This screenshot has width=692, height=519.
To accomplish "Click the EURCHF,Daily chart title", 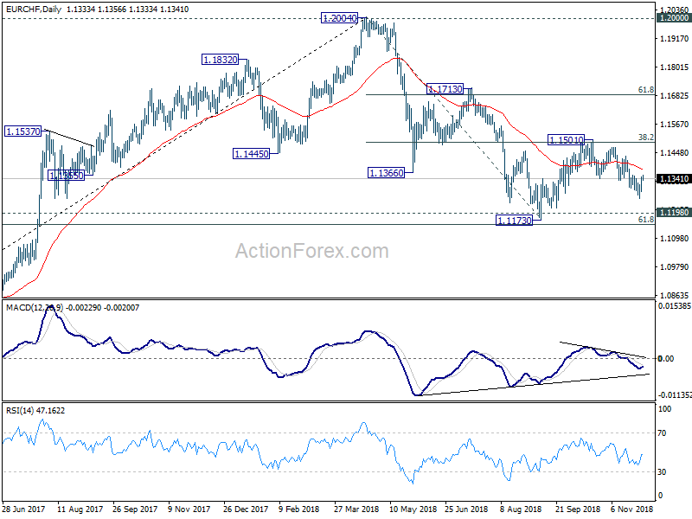I will point(34,9).
